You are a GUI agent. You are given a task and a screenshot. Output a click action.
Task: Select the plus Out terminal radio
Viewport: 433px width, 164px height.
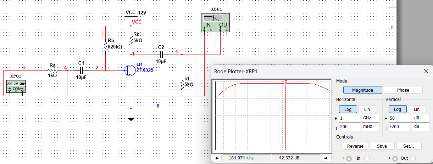tap(395, 158)
